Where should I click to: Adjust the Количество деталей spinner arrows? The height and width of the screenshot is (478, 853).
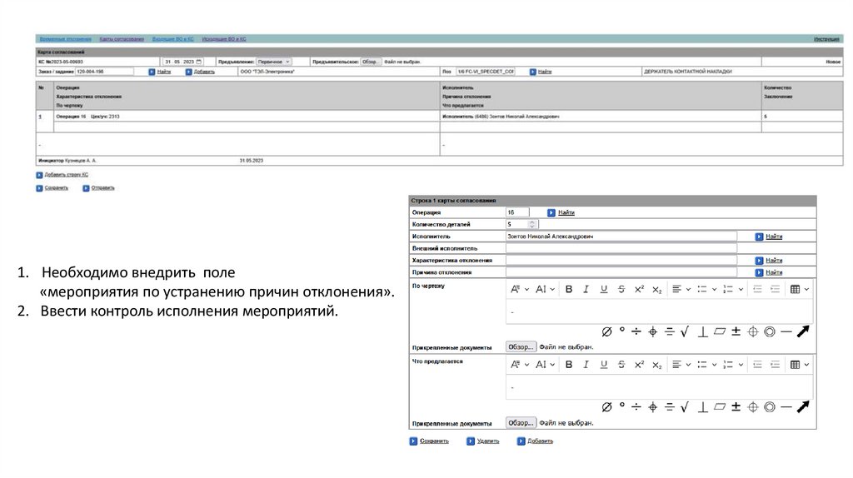532,225
